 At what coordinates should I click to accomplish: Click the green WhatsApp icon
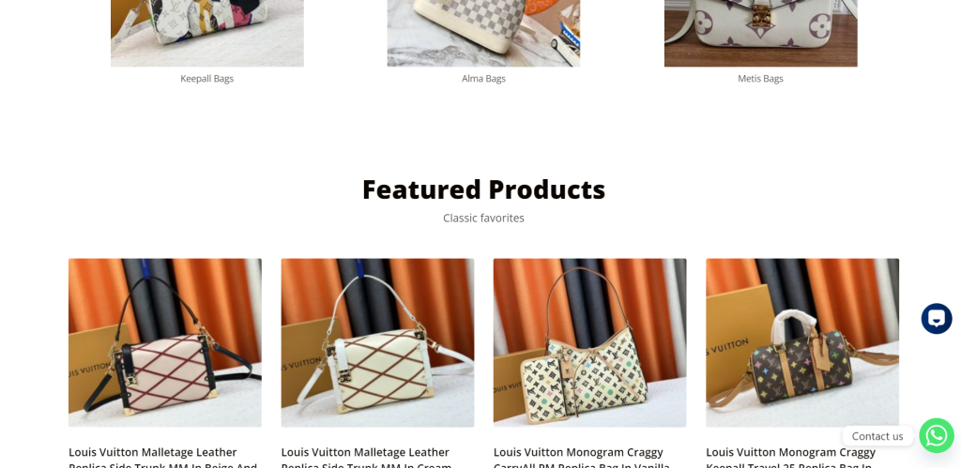pos(937,435)
